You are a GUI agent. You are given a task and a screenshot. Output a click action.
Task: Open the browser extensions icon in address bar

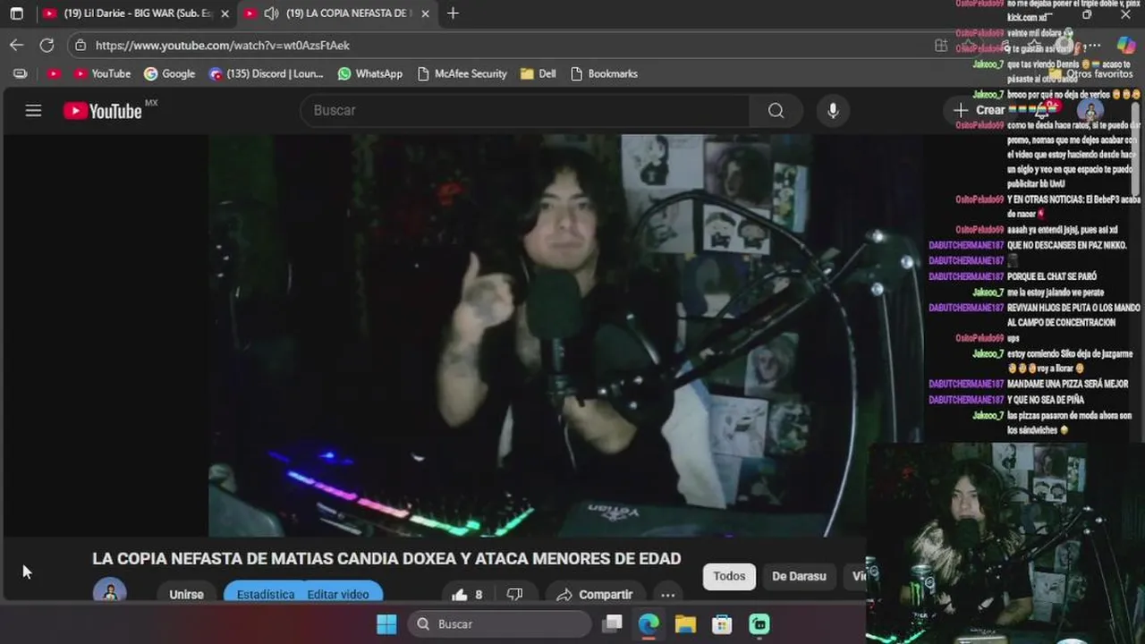click(x=941, y=45)
